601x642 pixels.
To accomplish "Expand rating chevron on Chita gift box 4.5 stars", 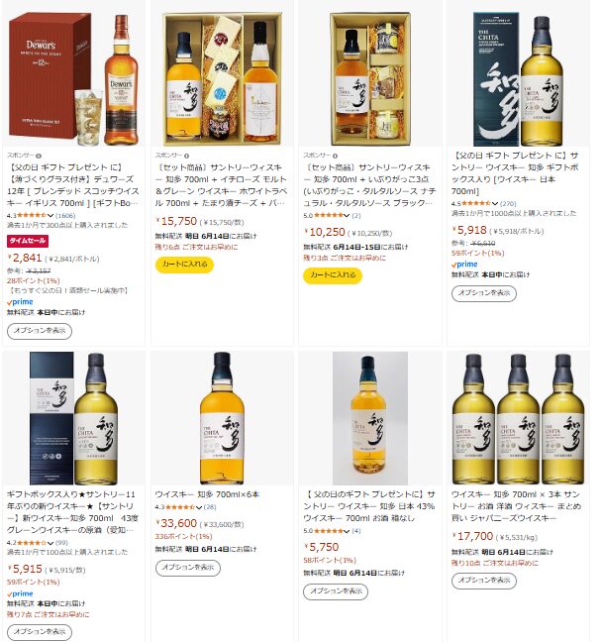I will click(495, 203).
